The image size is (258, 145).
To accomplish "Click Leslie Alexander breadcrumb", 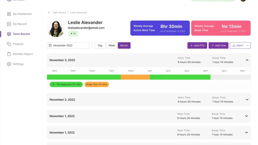I will [79, 13].
